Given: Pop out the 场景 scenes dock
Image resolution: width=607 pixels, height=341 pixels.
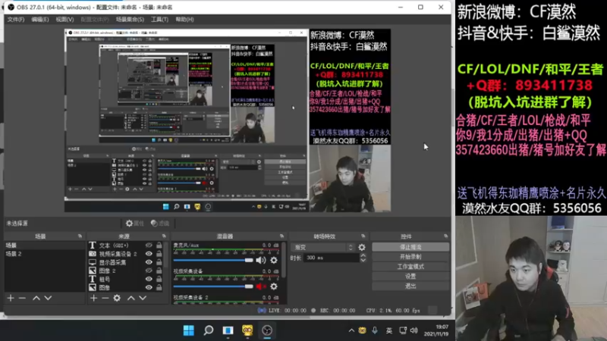Looking at the screenshot, I should [80, 236].
